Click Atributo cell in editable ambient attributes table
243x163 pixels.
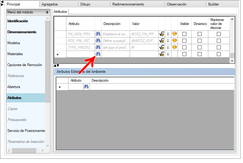pyautogui.click(x=76, y=87)
